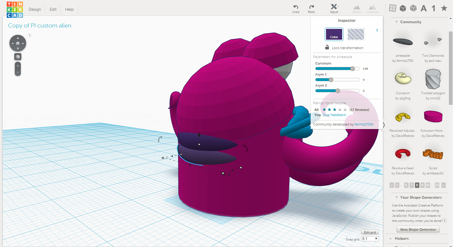This screenshot has height=247, width=453.
Task: Pick the Revolved Adjusta... shape thumbnail
Action: pos(403,117)
